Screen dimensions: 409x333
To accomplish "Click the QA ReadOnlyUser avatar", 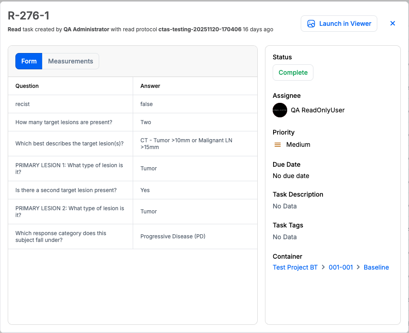I will coord(280,110).
